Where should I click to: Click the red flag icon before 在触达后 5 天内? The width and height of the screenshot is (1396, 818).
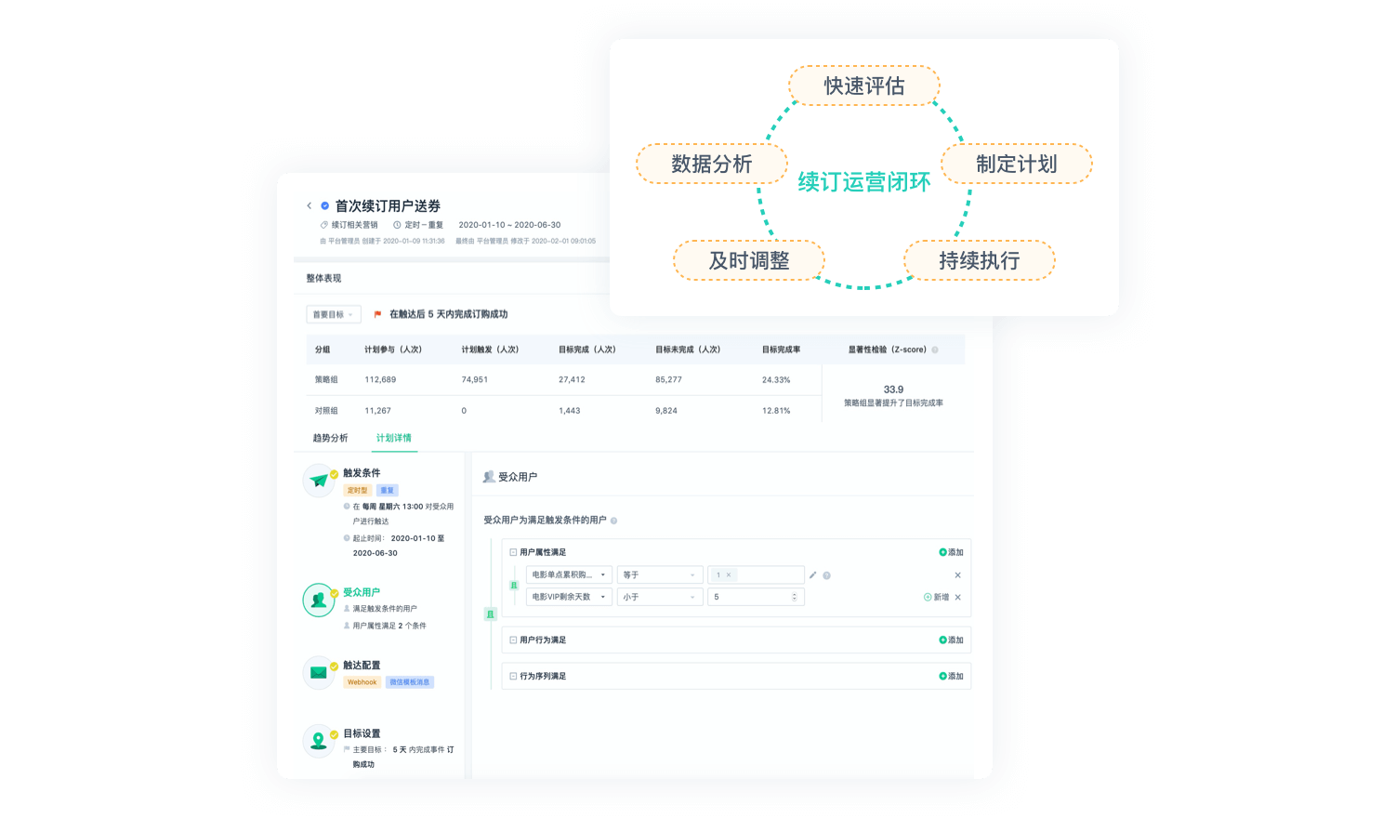(x=377, y=314)
